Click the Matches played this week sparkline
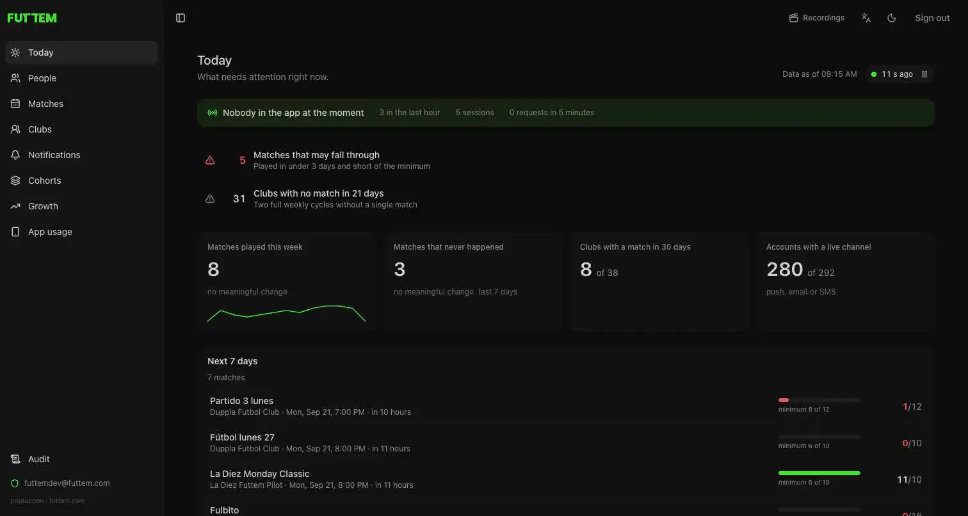 tap(286, 314)
